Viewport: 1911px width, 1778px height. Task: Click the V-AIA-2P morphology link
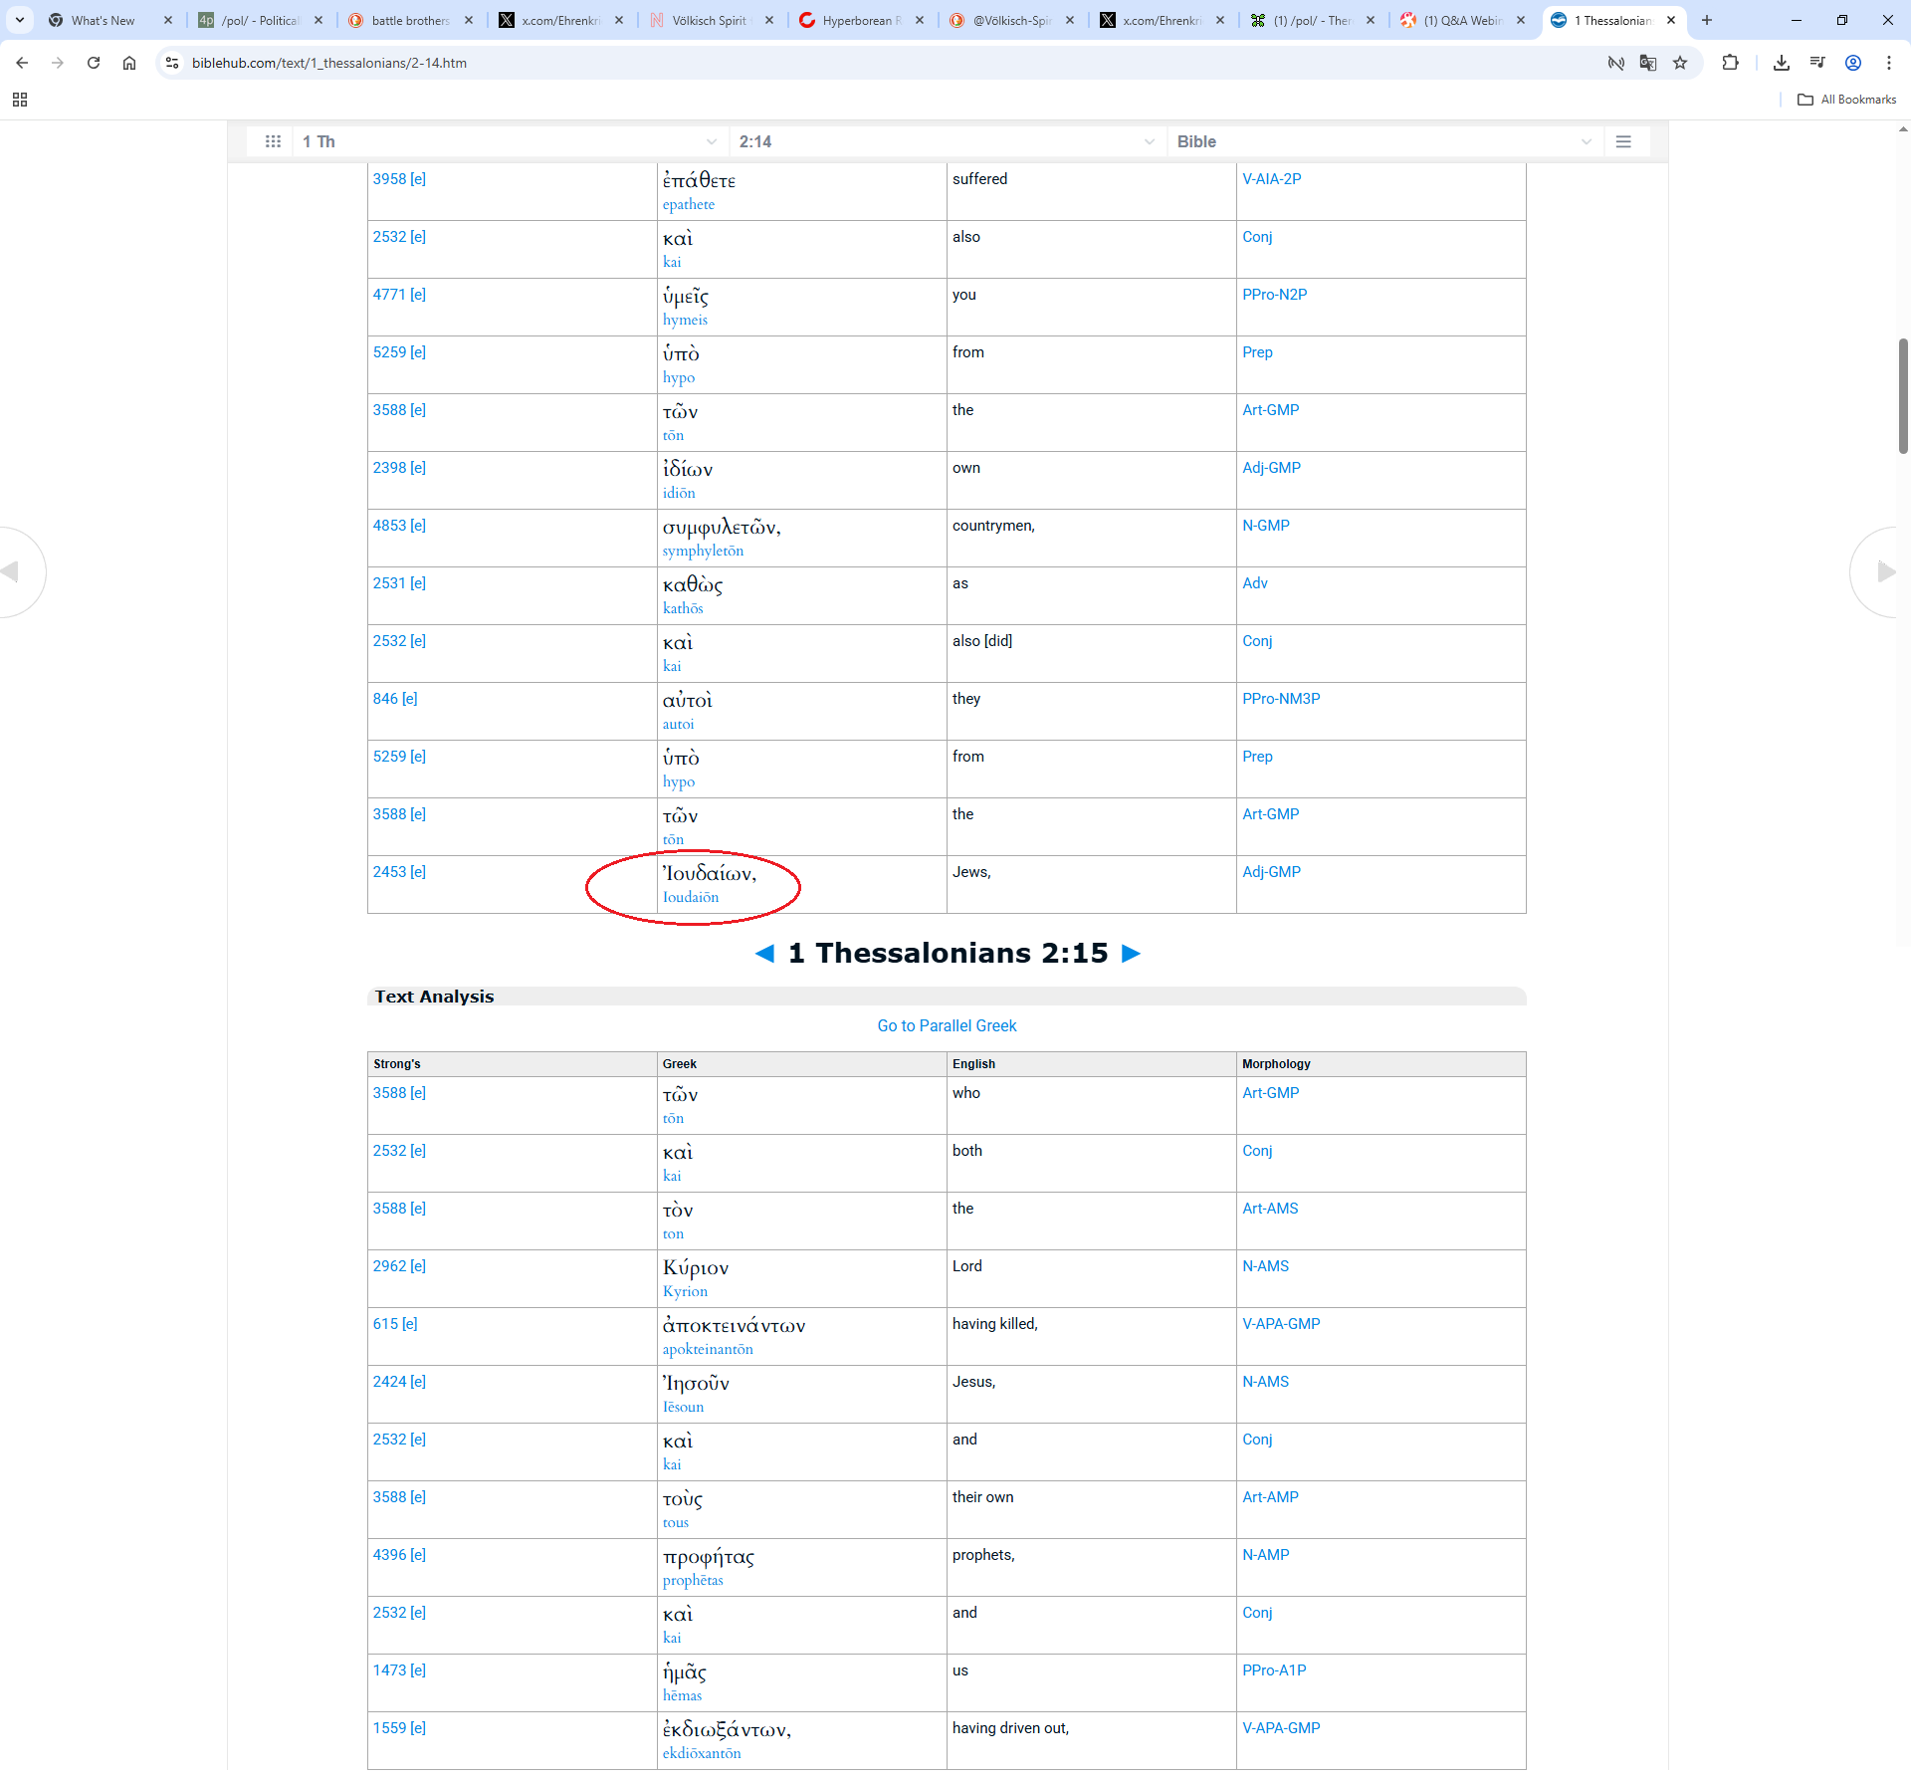point(1271,179)
